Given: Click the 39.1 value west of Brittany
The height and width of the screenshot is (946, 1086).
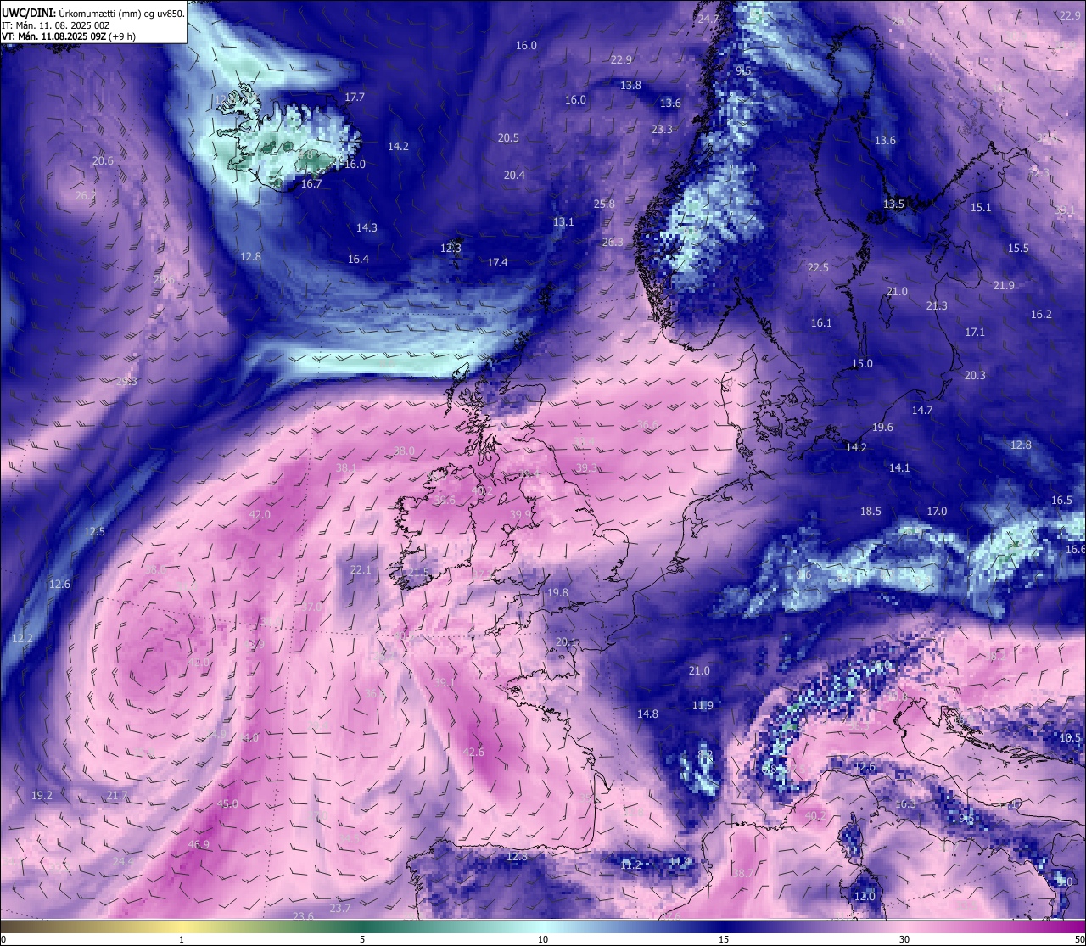Looking at the screenshot, I should tap(445, 683).
